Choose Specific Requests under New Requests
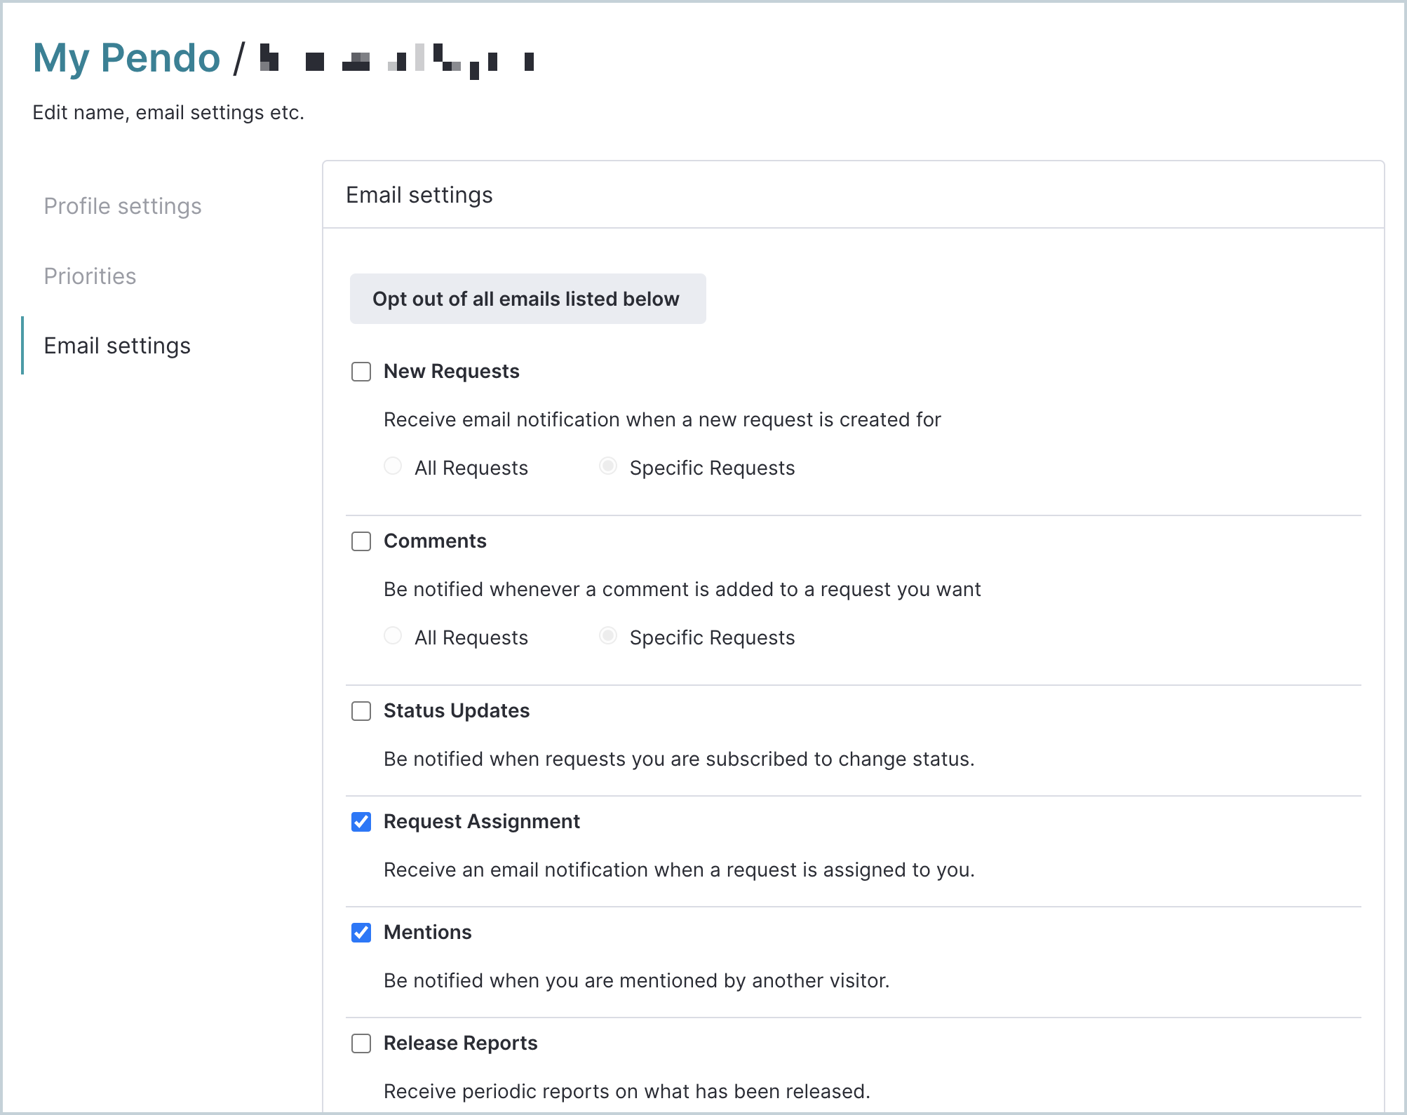Screen dimensions: 1407x1115 608,466
